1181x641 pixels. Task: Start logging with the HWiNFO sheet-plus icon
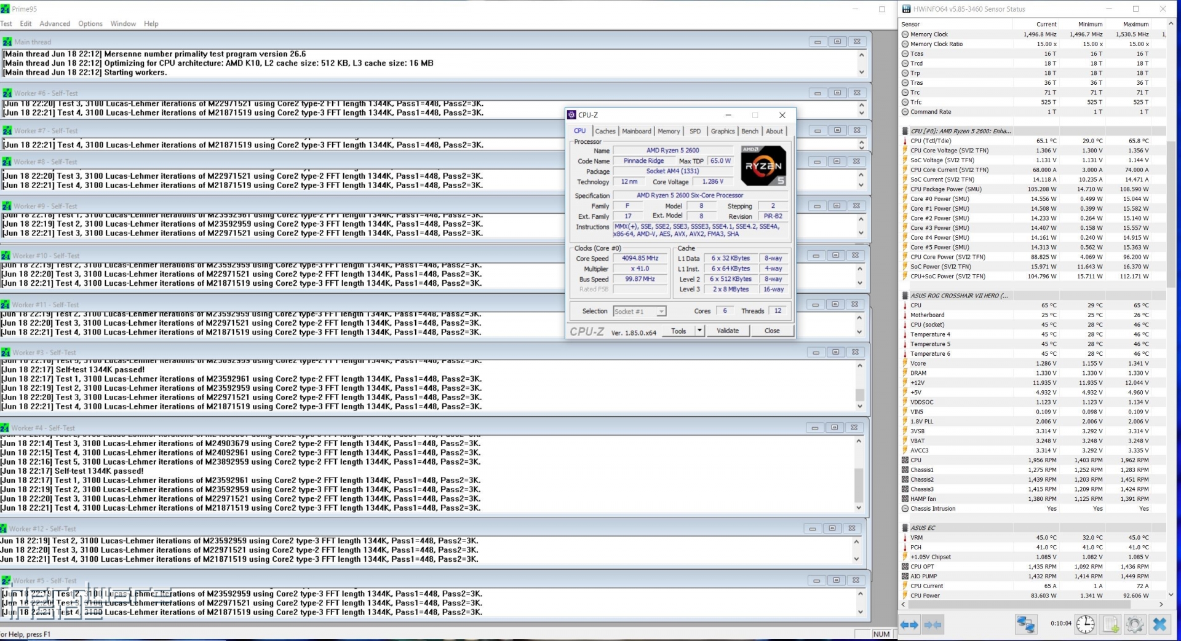pos(1111,624)
